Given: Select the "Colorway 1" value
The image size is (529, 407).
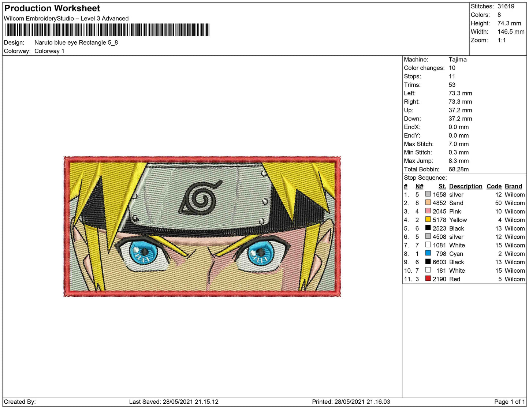Looking at the screenshot, I should point(49,51).
